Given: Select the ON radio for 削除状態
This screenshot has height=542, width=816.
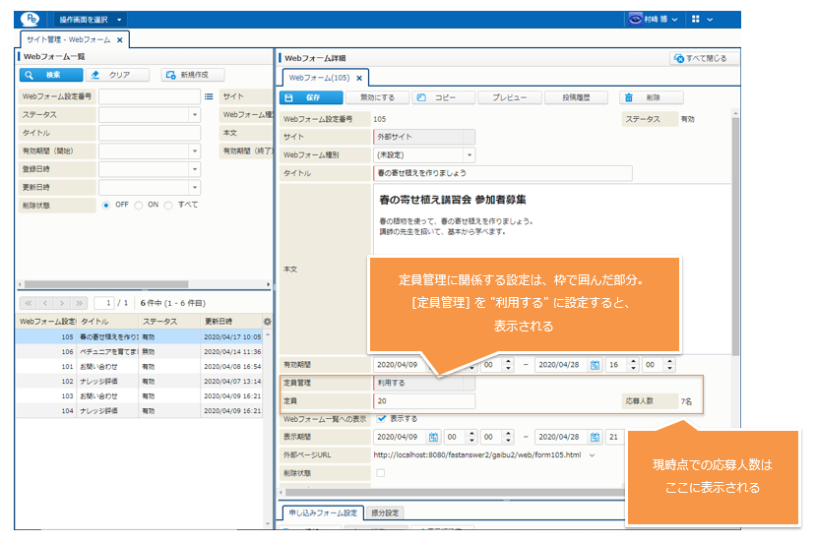Looking at the screenshot, I should [x=139, y=205].
